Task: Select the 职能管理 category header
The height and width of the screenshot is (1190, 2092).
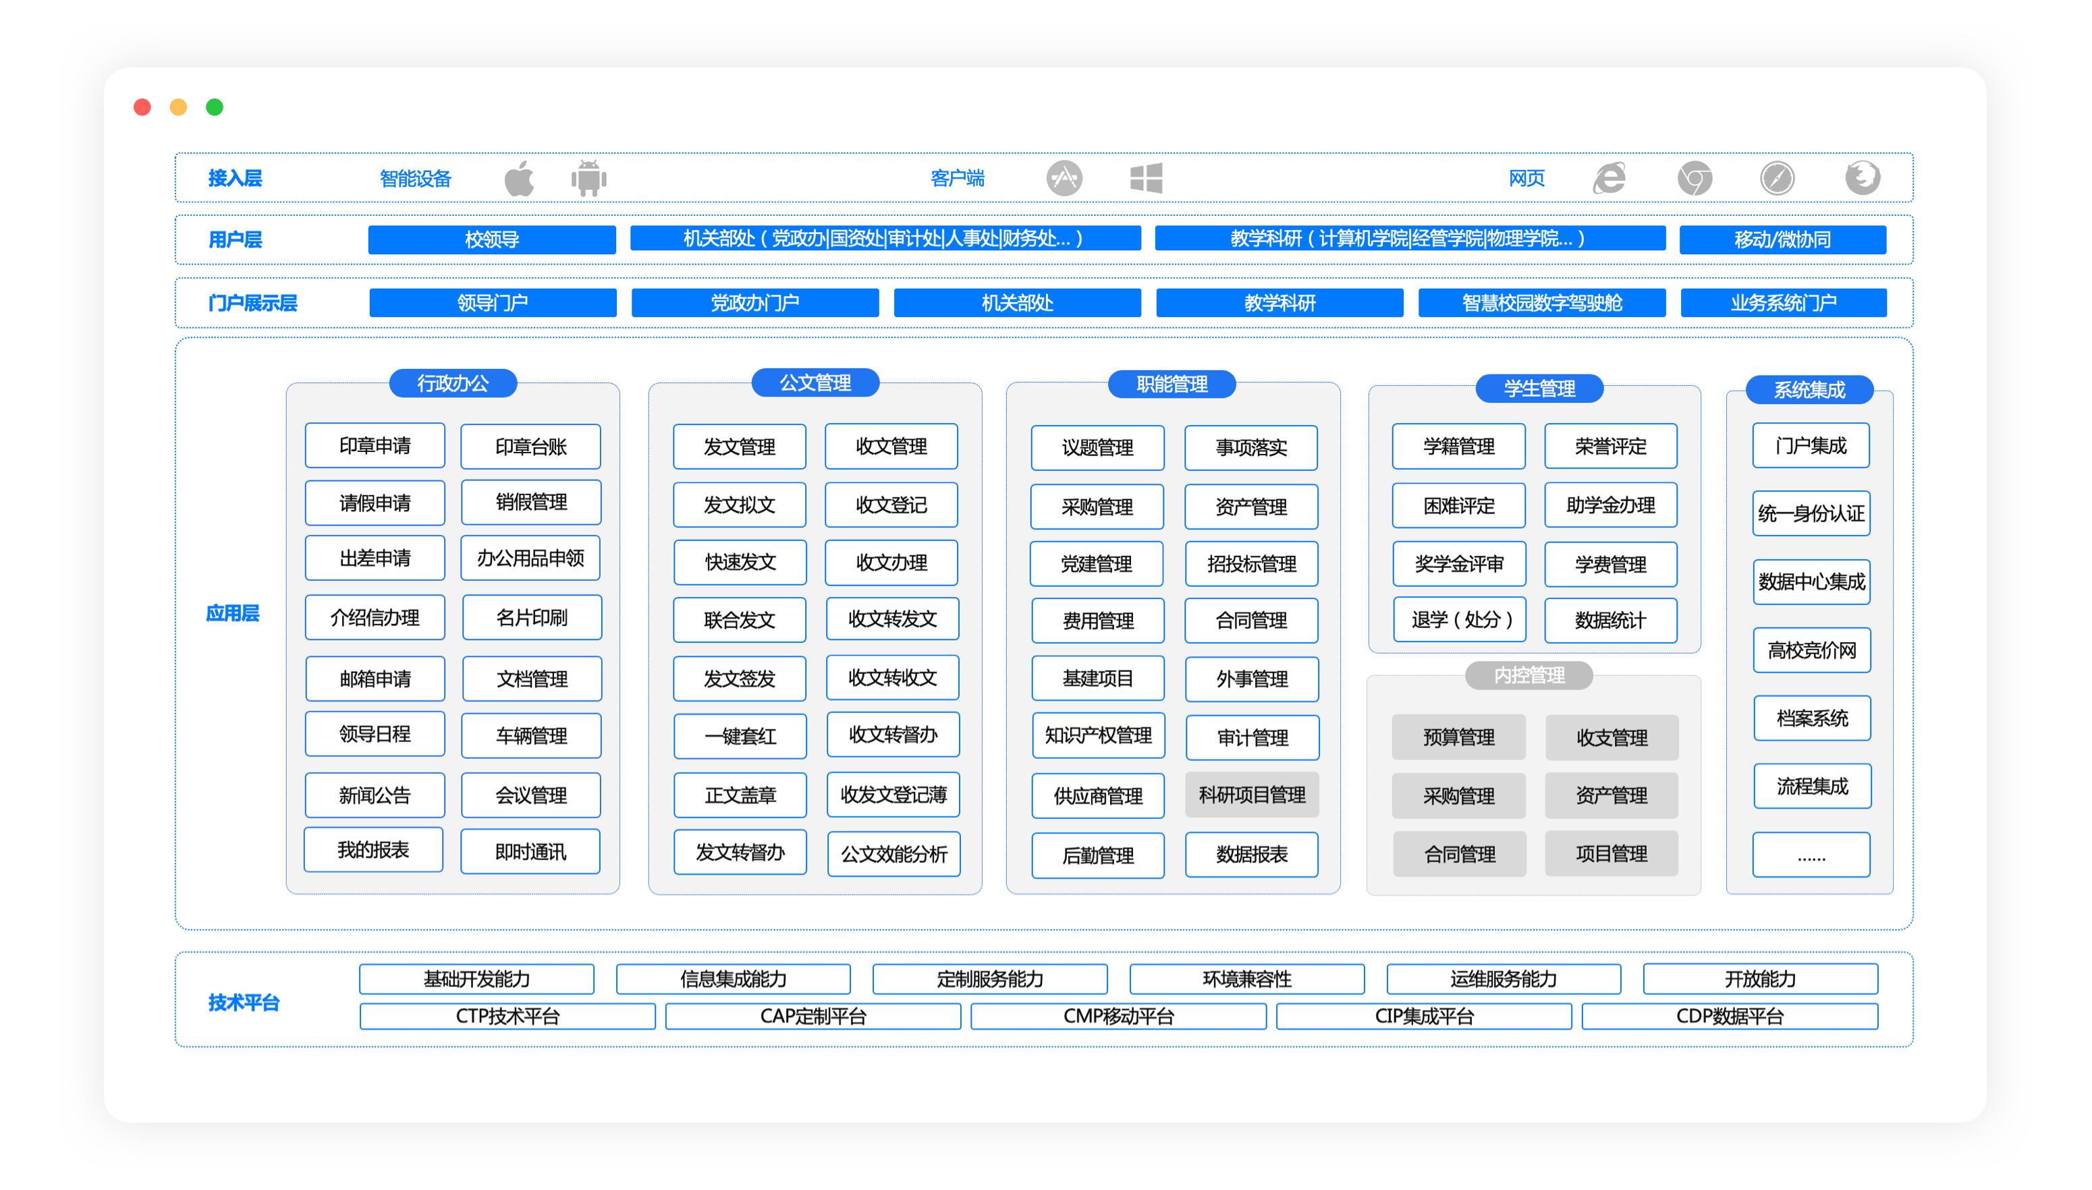Action: pos(1172,384)
